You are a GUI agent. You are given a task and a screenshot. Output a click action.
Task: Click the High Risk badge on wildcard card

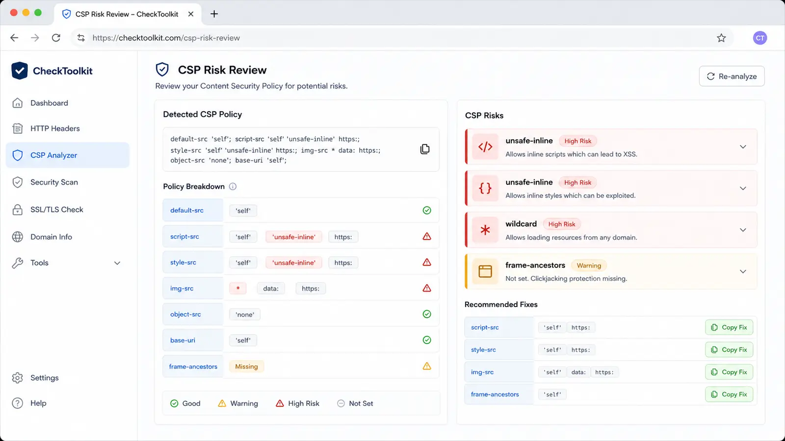562,224
